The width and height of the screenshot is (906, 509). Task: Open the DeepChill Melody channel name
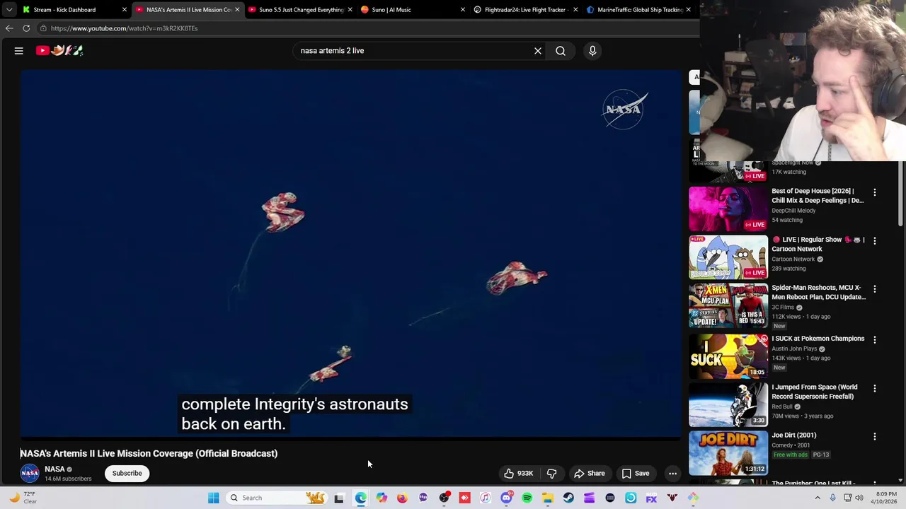[793, 211]
